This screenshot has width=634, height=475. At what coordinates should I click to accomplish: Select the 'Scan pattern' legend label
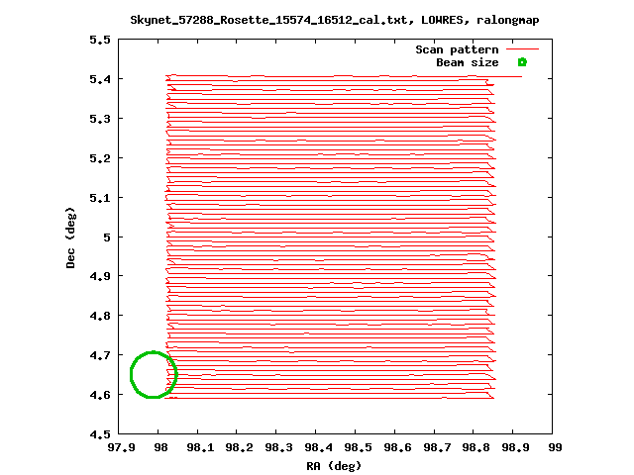click(x=457, y=49)
